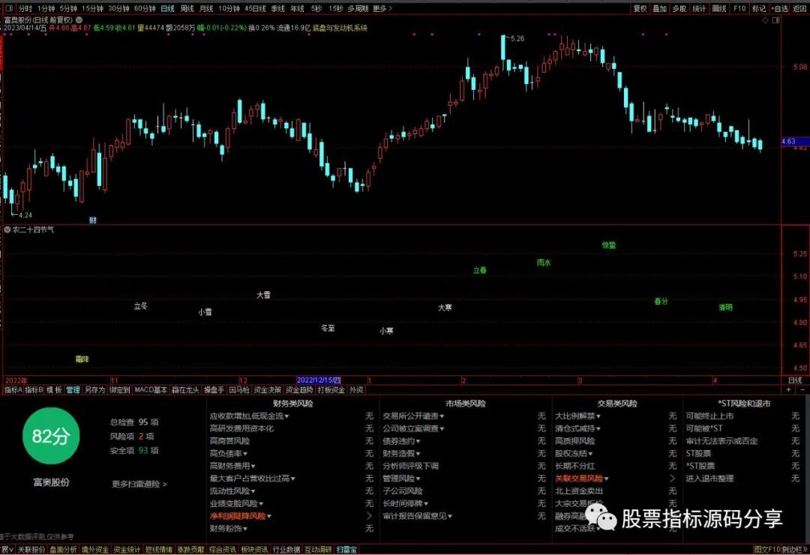
Task: Click the window layout icon at top-left
Action: click(x=8, y=8)
